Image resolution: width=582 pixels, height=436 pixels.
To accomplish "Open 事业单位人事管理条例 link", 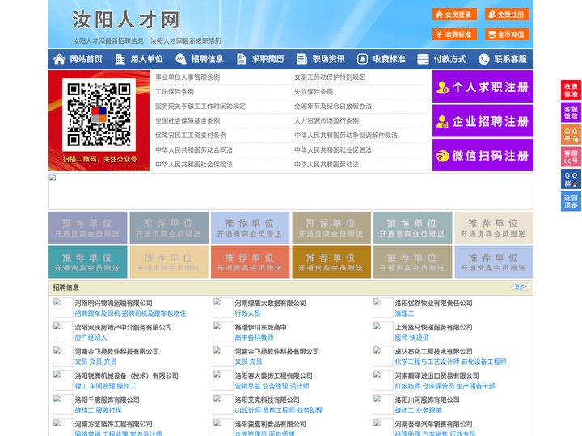I will point(188,78).
